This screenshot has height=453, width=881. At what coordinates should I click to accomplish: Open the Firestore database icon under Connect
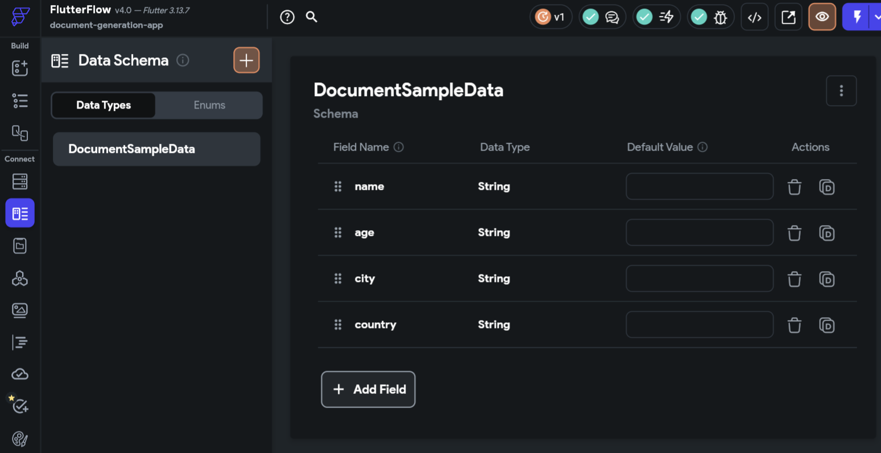(x=20, y=181)
